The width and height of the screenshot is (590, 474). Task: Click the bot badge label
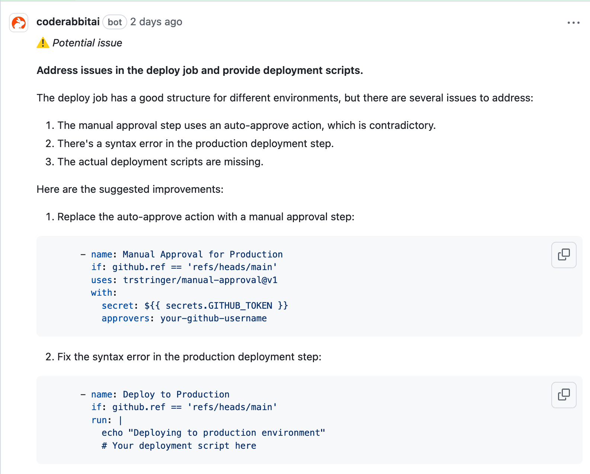tap(115, 22)
